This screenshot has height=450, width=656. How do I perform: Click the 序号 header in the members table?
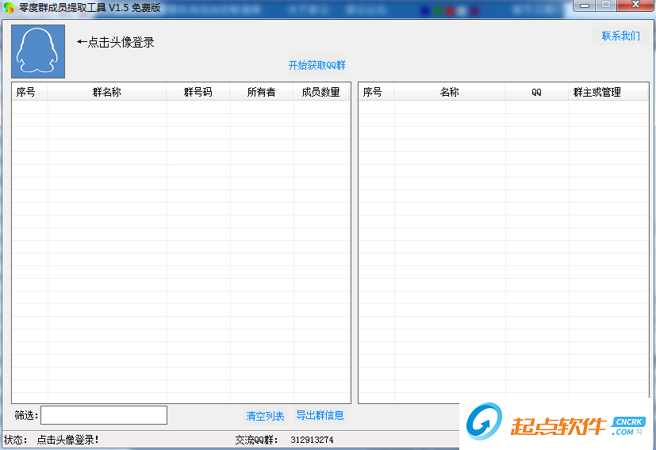pos(376,92)
